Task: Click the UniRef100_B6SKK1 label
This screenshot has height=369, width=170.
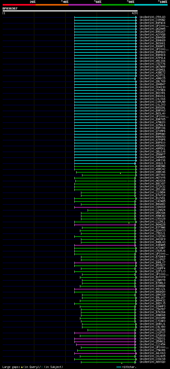Action: click(152, 44)
